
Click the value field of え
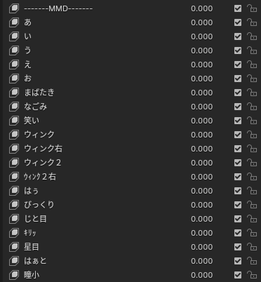coord(201,65)
